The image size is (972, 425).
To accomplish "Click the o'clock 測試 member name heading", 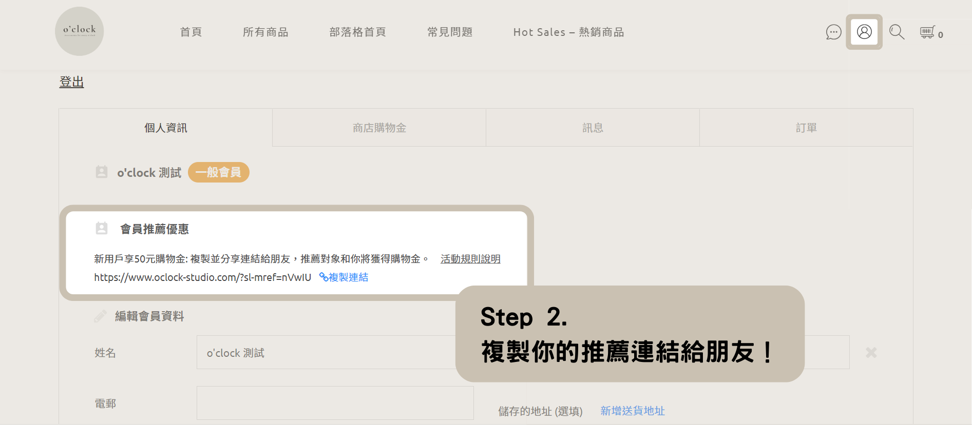I will point(149,173).
